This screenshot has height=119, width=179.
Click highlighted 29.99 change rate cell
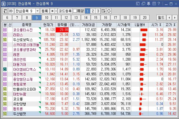[62, 30]
